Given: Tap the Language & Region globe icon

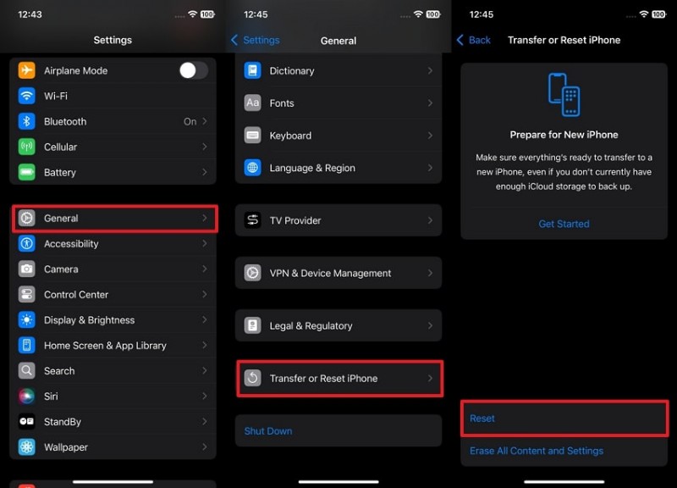Looking at the screenshot, I should 252,168.
